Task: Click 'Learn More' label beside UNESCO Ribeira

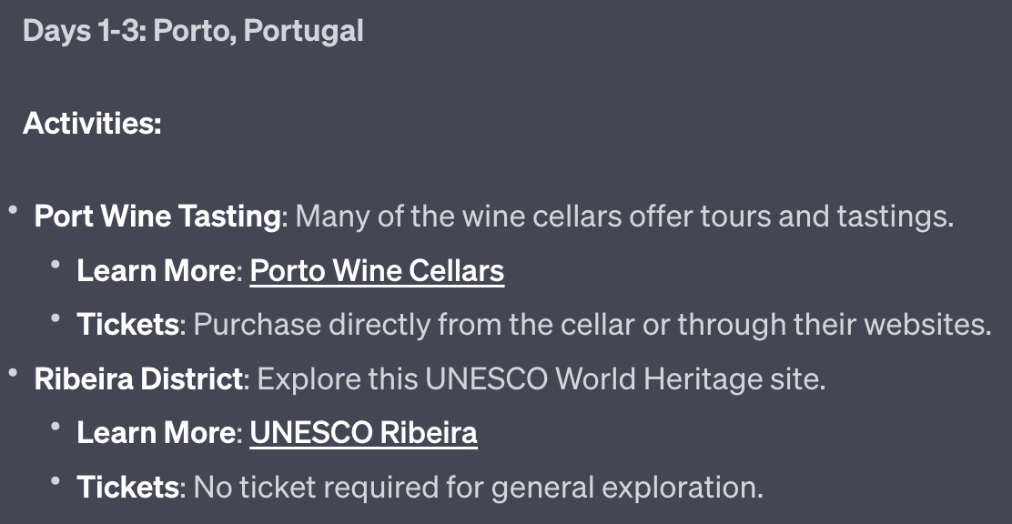Action: click(155, 432)
